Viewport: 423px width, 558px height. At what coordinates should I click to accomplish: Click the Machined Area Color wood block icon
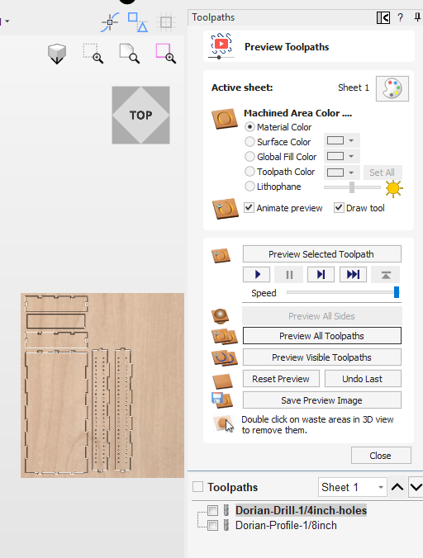coord(225,119)
